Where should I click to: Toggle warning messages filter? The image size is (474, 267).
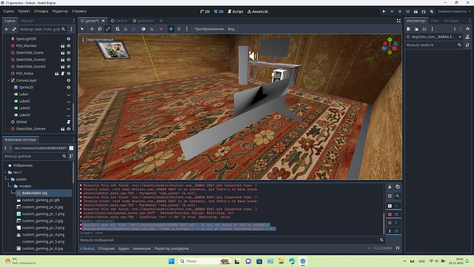tap(393, 223)
